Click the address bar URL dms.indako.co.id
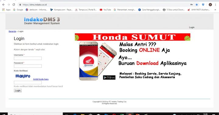Image resolution: width=219 pixels, height=115 pixels. (x=35, y=5)
